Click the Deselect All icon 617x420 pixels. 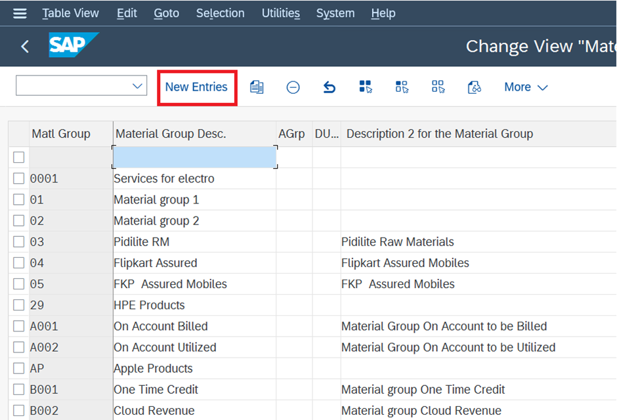[x=438, y=87]
